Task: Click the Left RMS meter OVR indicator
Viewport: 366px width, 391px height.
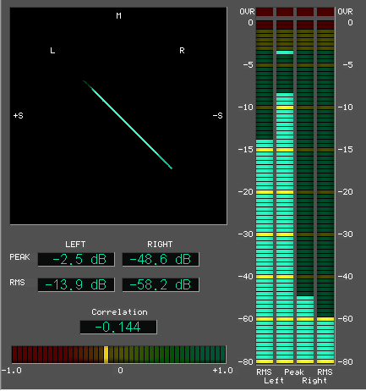Action: click(x=265, y=12)
